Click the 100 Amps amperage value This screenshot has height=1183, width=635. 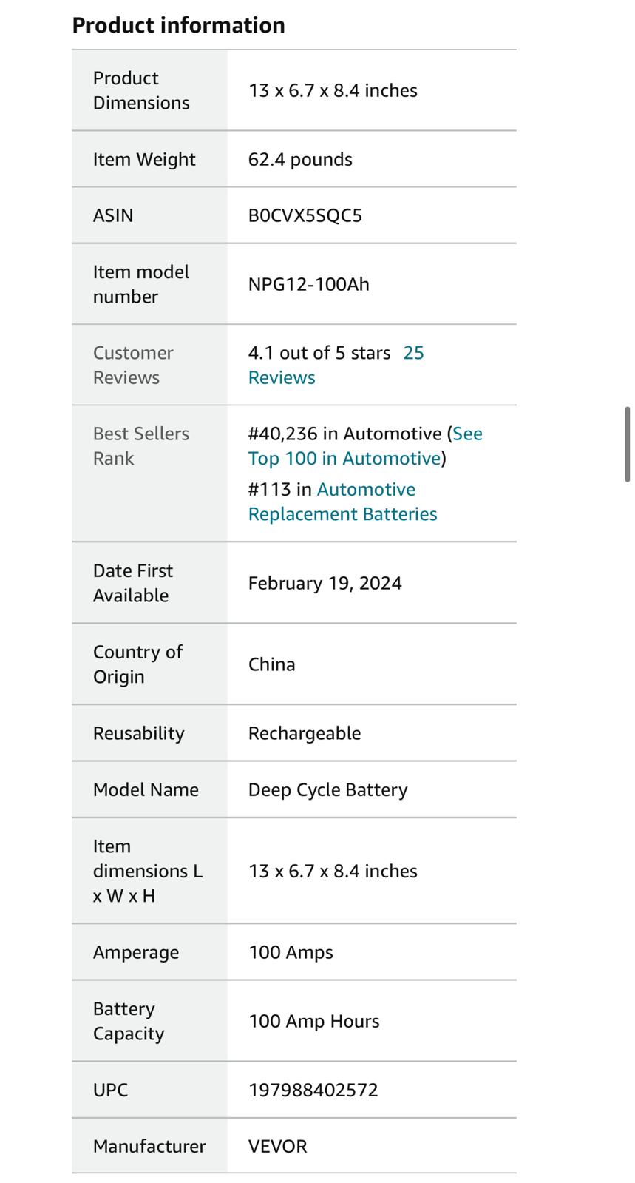click(291, 952)
